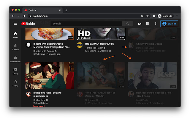Click the ChilledCow channel avatar

click(x=28, y=94)
